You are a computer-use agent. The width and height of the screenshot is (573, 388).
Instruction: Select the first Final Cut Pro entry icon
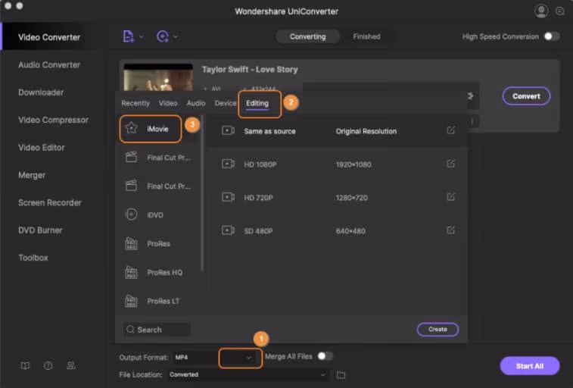tap(131, 158)
